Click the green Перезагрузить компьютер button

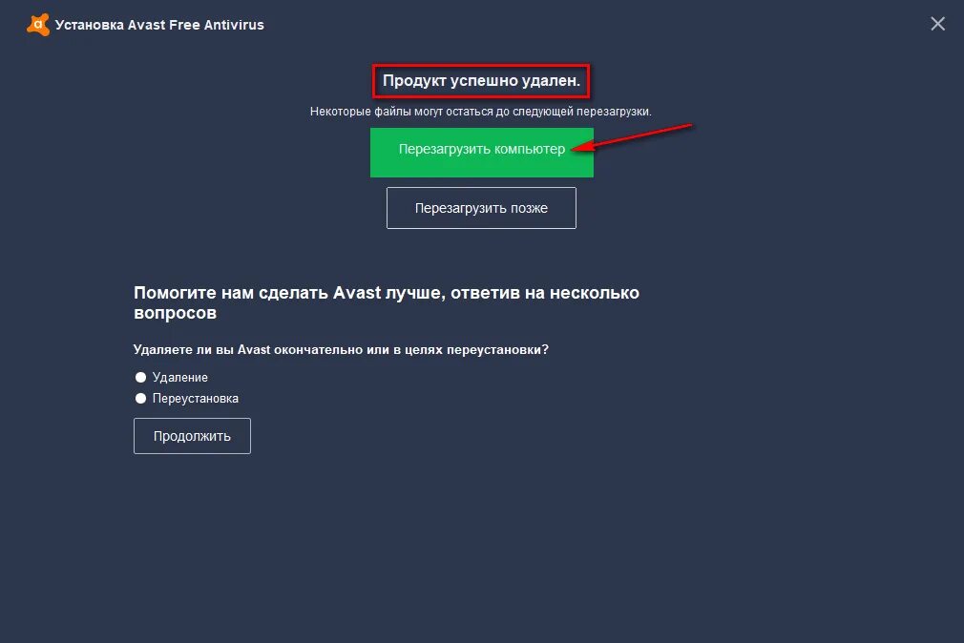[x=481, y=153]
